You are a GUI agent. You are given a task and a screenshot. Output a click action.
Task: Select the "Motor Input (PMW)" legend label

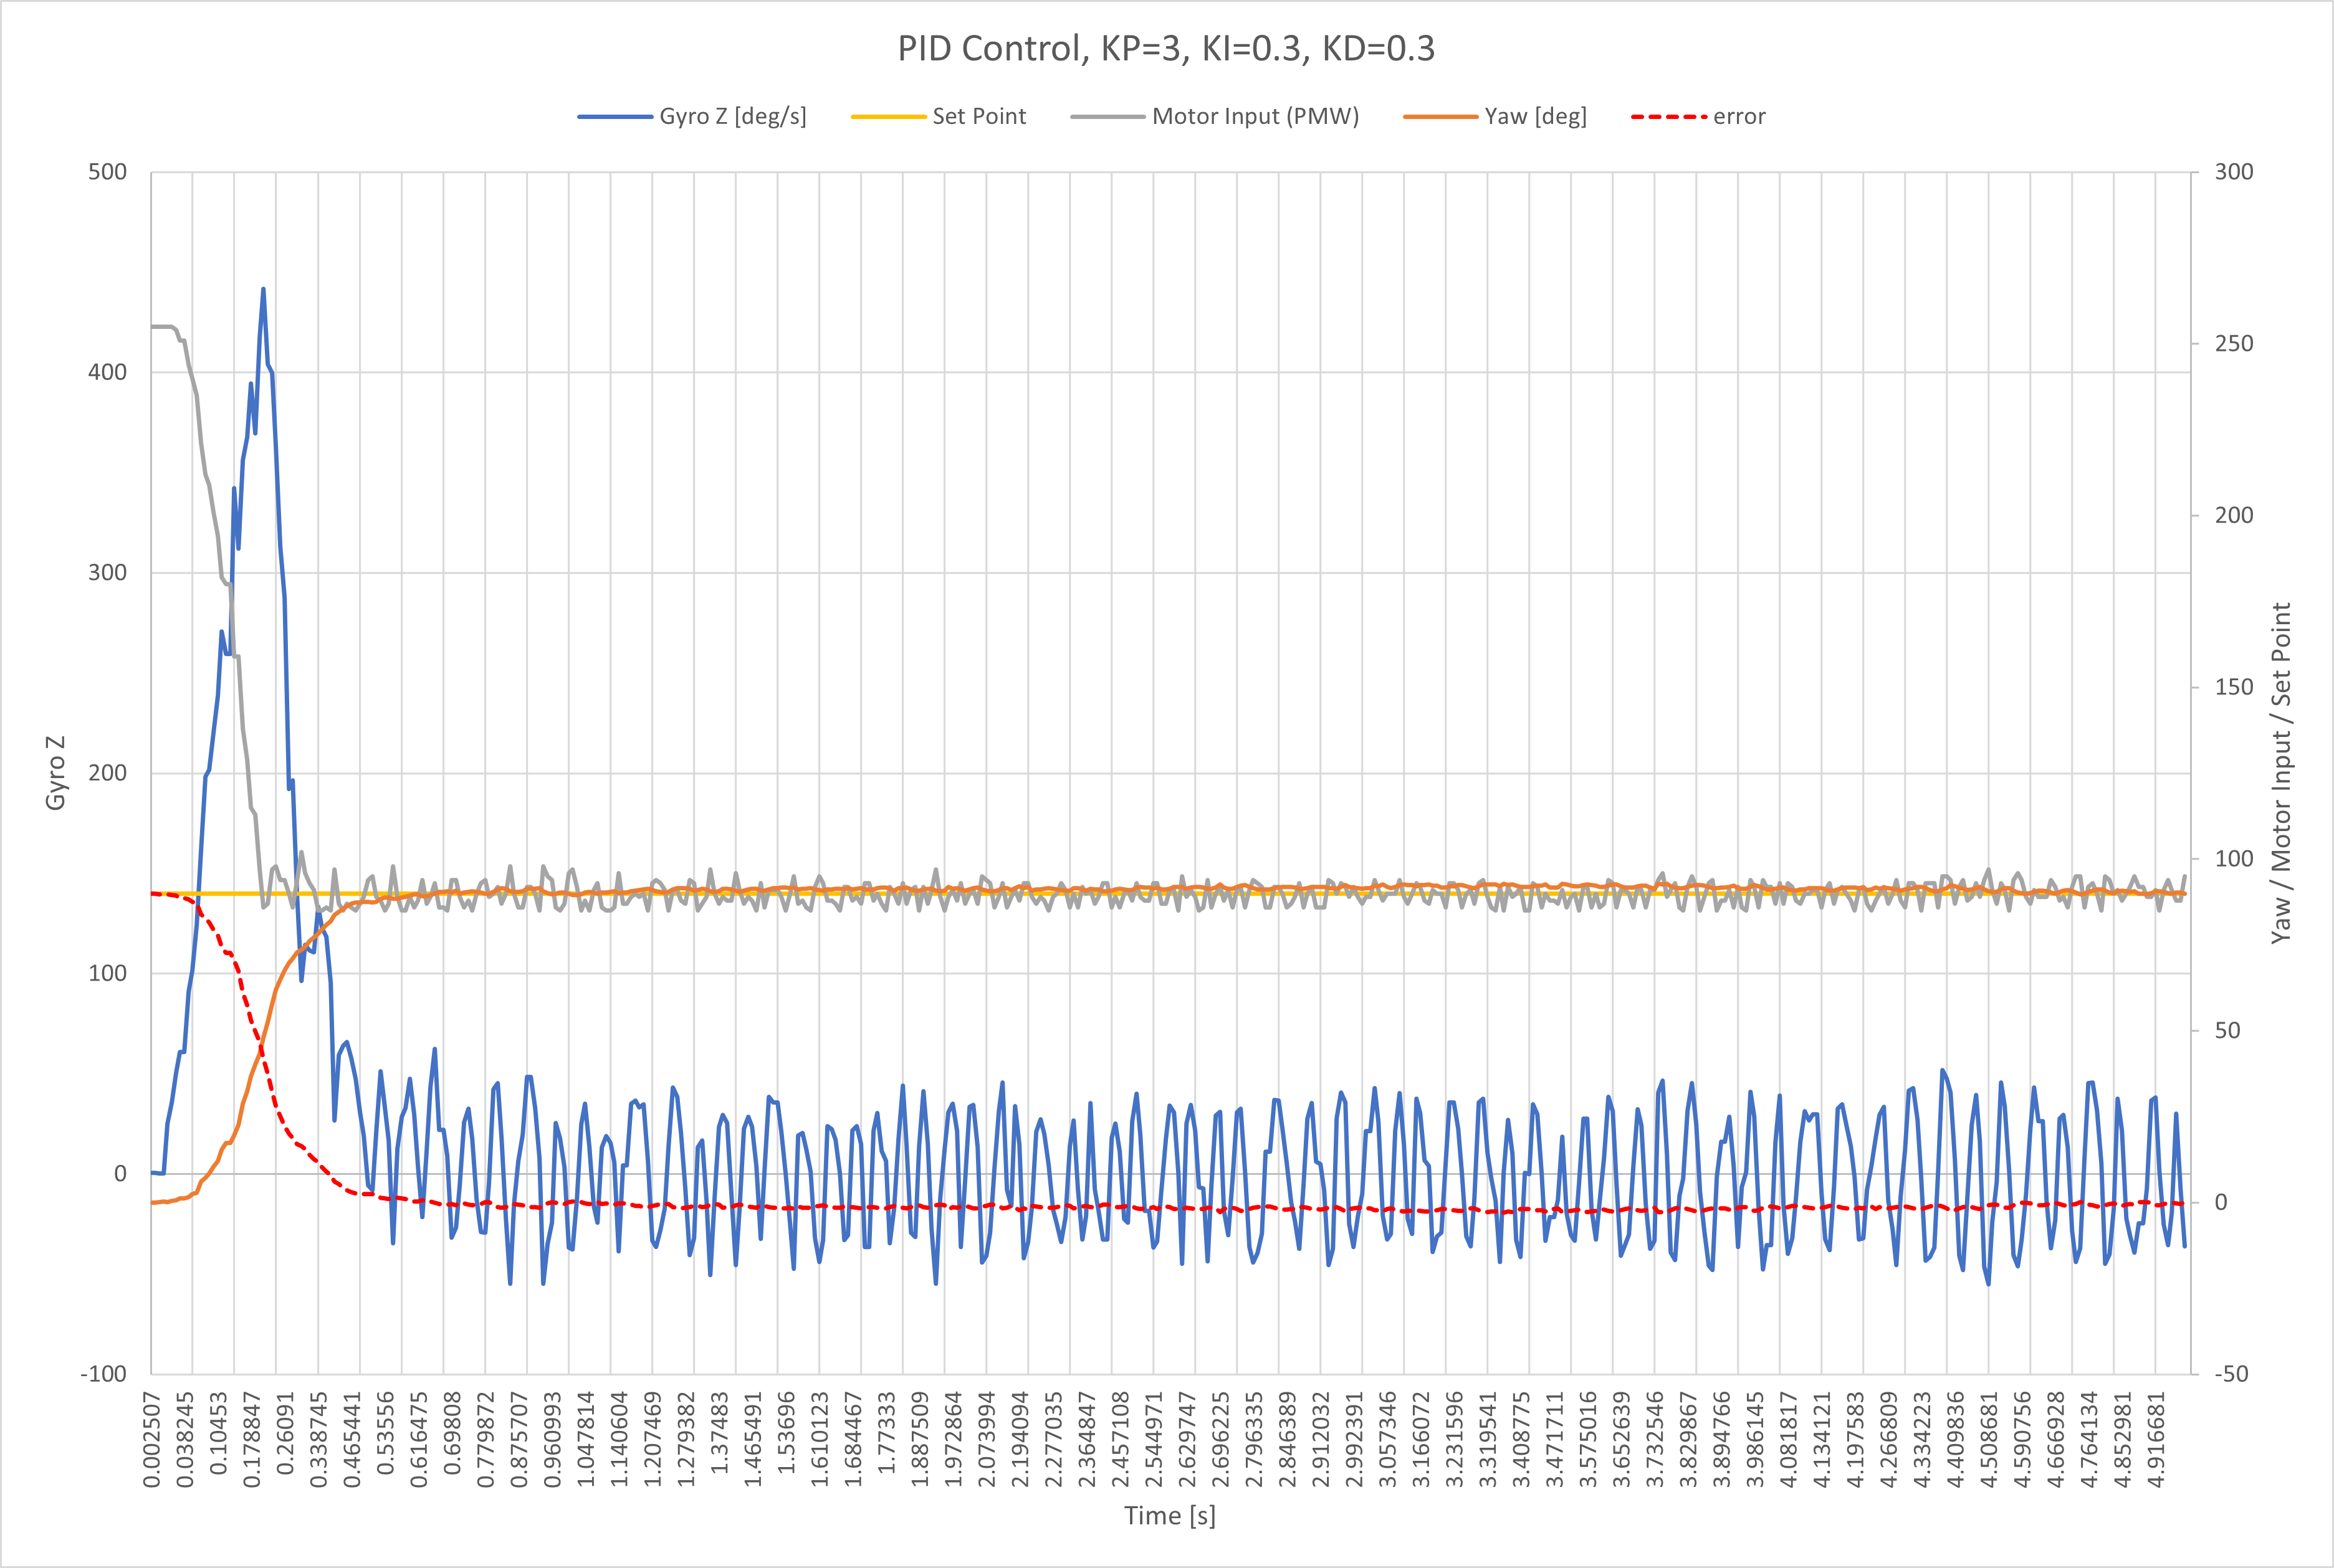[x=1256, y=116]
